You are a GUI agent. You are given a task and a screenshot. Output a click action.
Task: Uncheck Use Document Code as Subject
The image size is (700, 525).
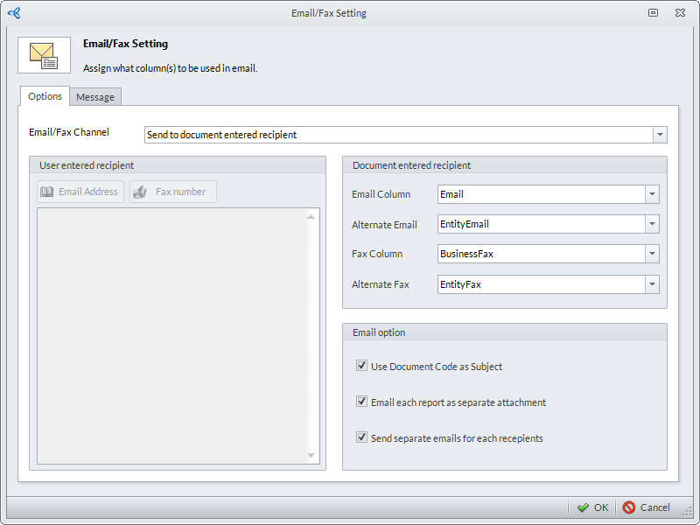pos(362,367)
